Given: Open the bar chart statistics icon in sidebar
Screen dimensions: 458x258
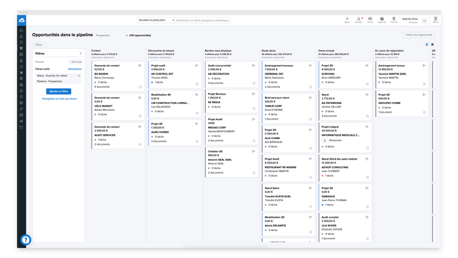Looking at the screenshot, I should [x=21, y=121].
